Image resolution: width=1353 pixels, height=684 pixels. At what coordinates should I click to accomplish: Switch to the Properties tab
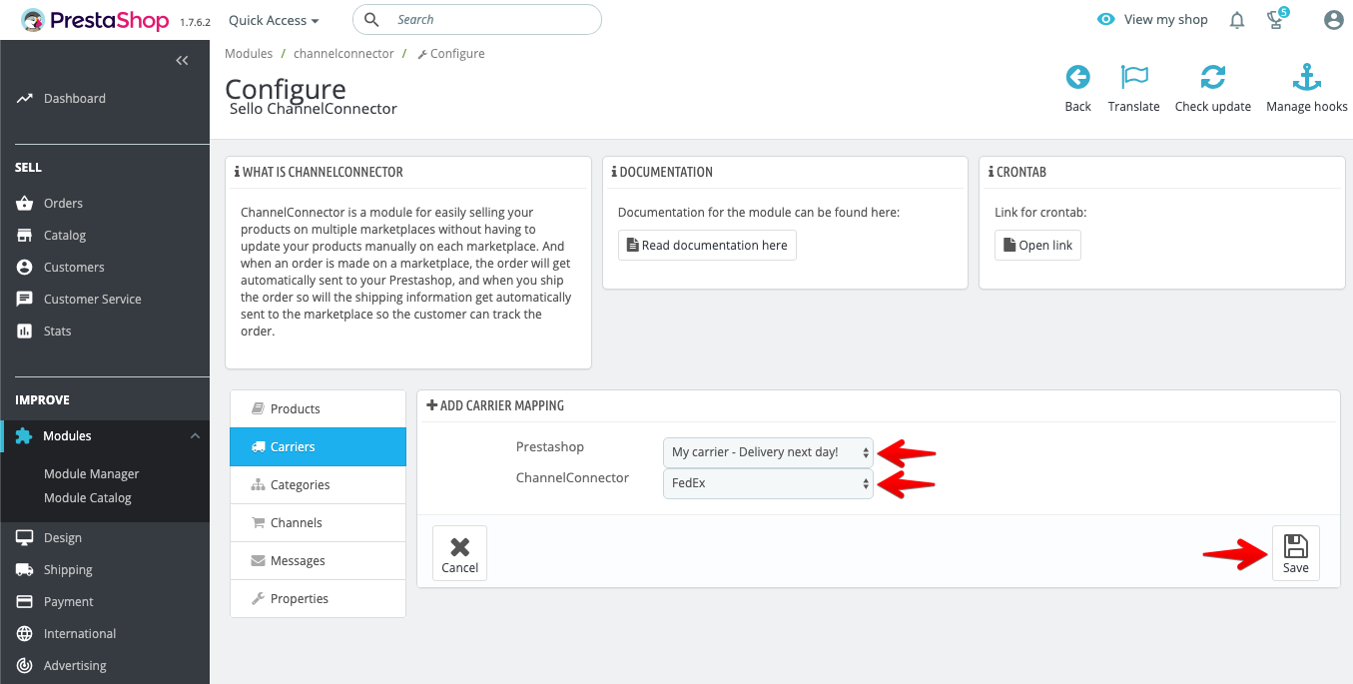coord(318,598)
